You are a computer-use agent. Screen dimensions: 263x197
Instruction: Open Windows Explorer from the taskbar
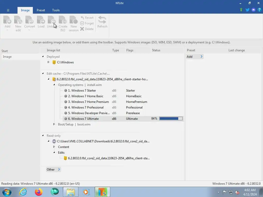click(71, 192)
